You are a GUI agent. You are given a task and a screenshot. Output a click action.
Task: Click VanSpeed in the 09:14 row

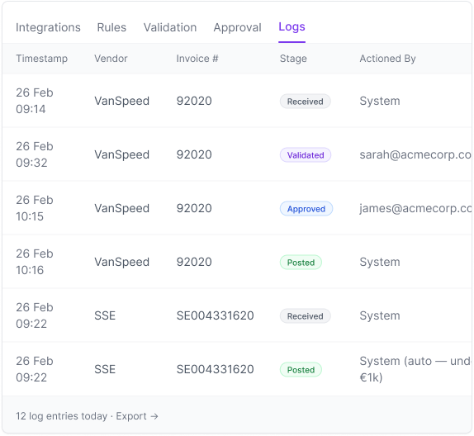[122, 101]
